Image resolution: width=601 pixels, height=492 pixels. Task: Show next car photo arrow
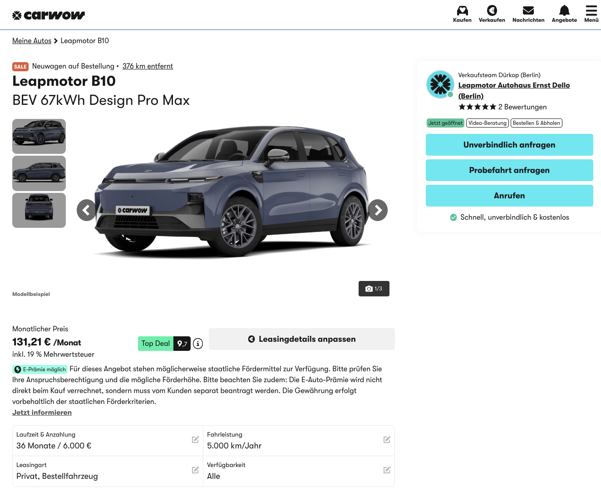click(378, 210)
